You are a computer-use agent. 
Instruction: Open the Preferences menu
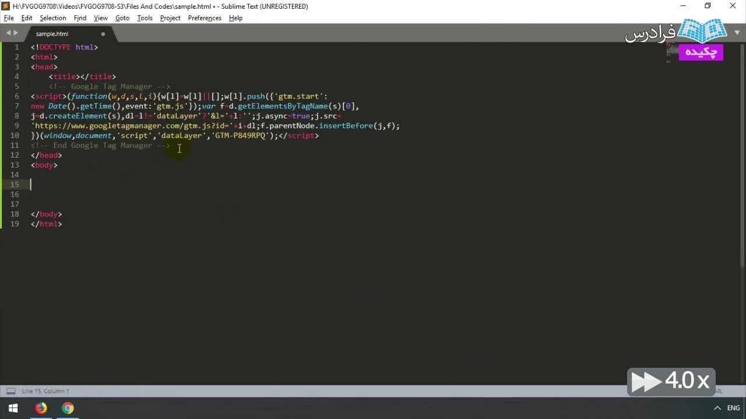[205, 18]
